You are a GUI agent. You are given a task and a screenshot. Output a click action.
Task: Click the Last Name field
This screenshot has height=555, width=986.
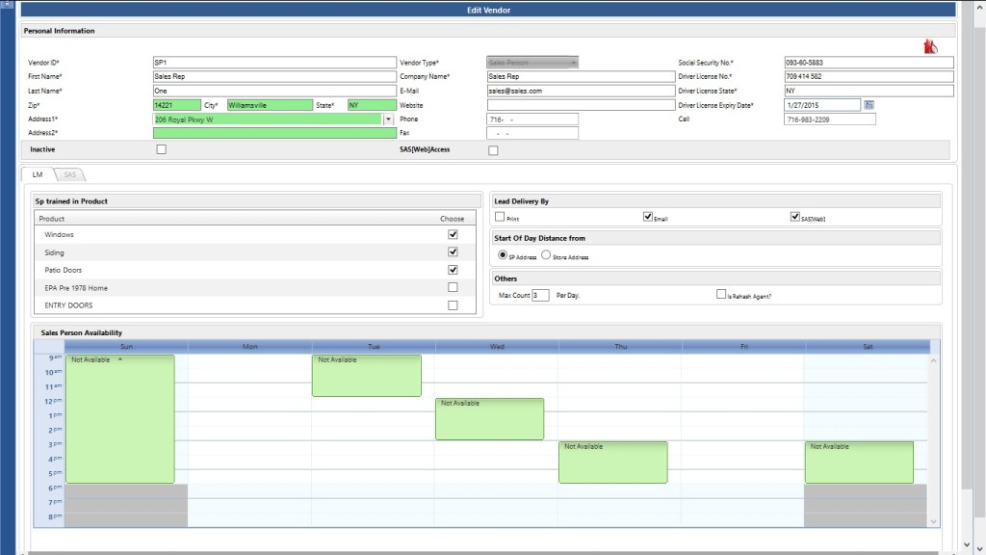274,91
